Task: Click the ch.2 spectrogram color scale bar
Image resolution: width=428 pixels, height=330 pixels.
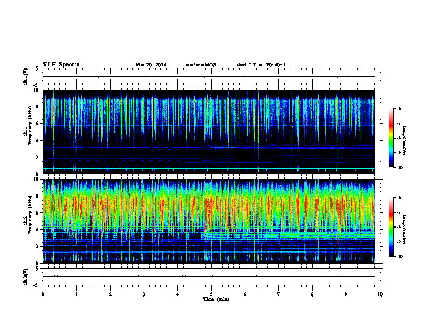Action: click(x=391, y=227)
